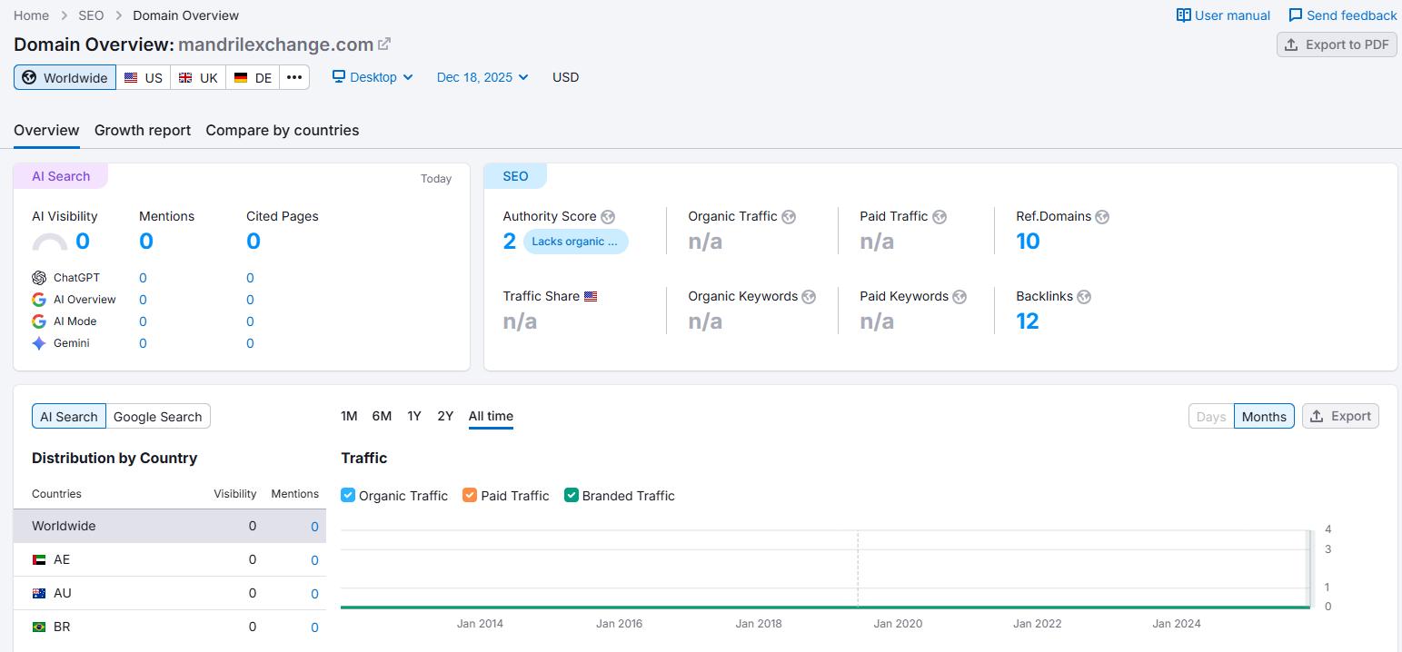Open the more countries ellipsis button
Screen dimensions: 1402x652
[x=294, y=77]
